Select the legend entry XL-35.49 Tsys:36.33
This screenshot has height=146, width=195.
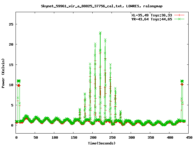pos(152,15)
